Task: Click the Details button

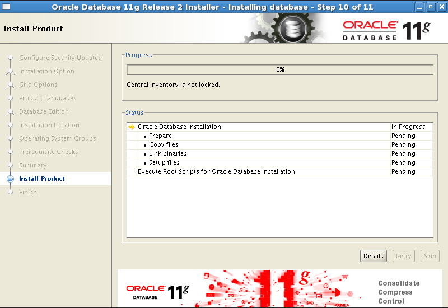Action: (373, 256)
